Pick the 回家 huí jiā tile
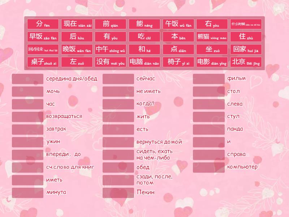The width and height of the screenshot is (289, 217). (246, 50)
